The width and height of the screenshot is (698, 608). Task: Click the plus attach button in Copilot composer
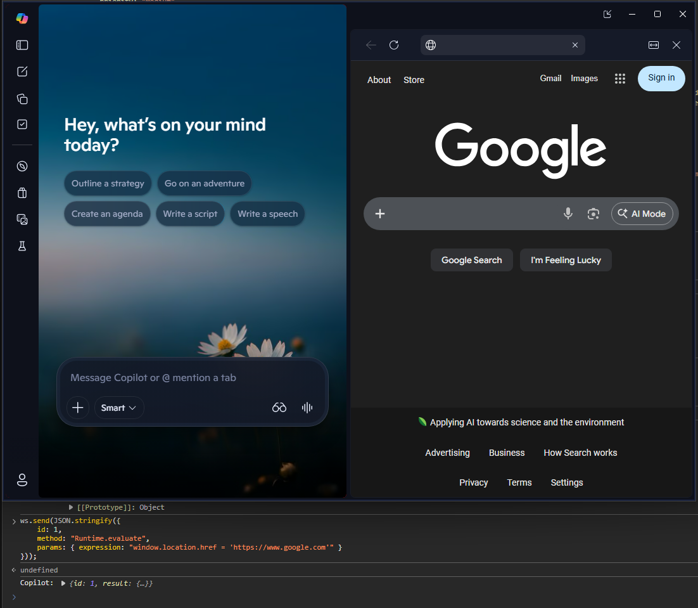pos(78,408)
